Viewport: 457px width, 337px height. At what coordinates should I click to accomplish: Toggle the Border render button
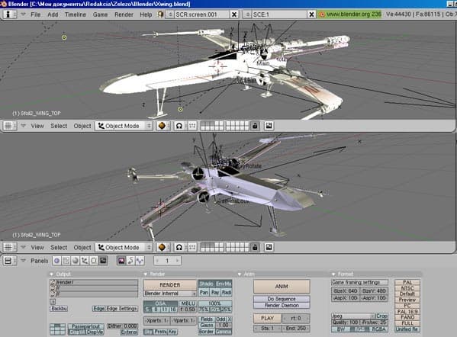click(207, 332)
